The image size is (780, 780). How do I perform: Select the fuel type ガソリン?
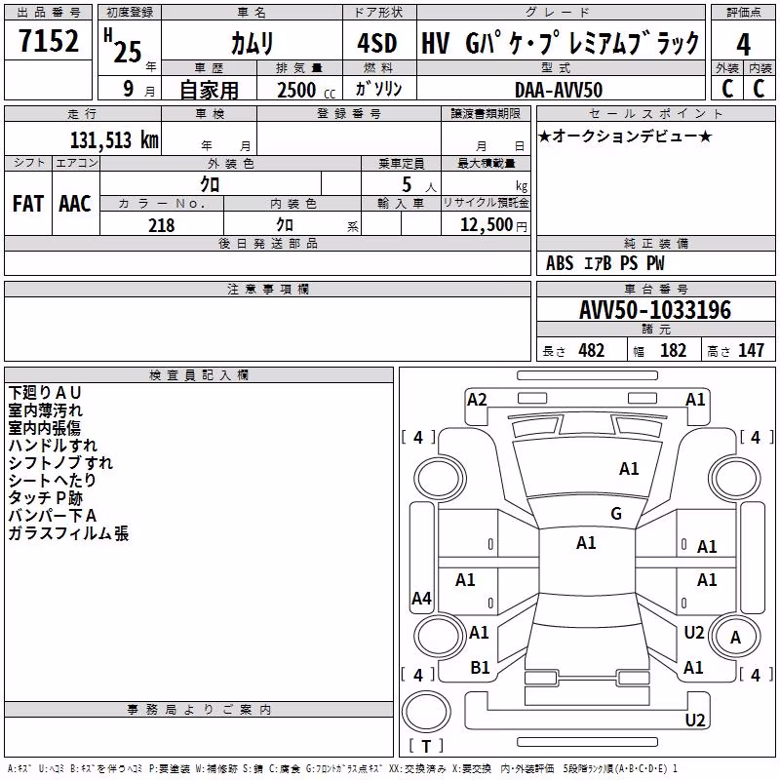pyautogui.click(x=378, y=89)
